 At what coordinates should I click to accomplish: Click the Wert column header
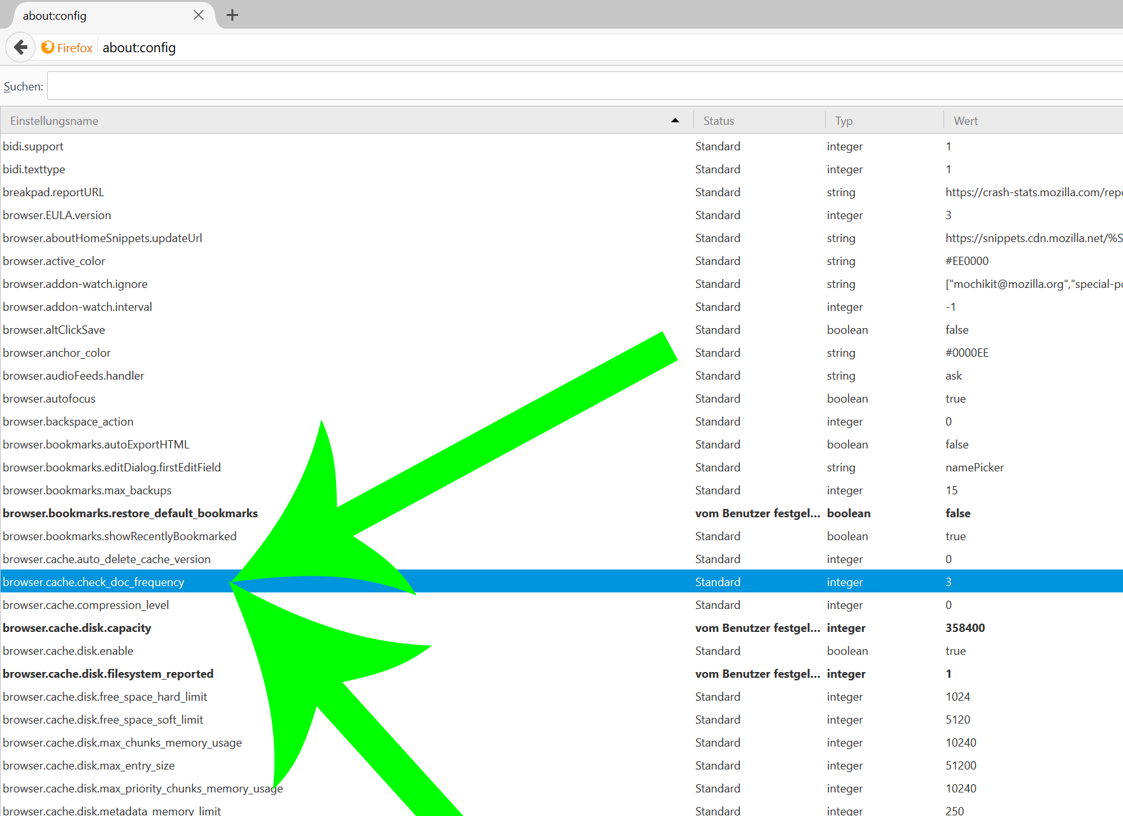965,121
